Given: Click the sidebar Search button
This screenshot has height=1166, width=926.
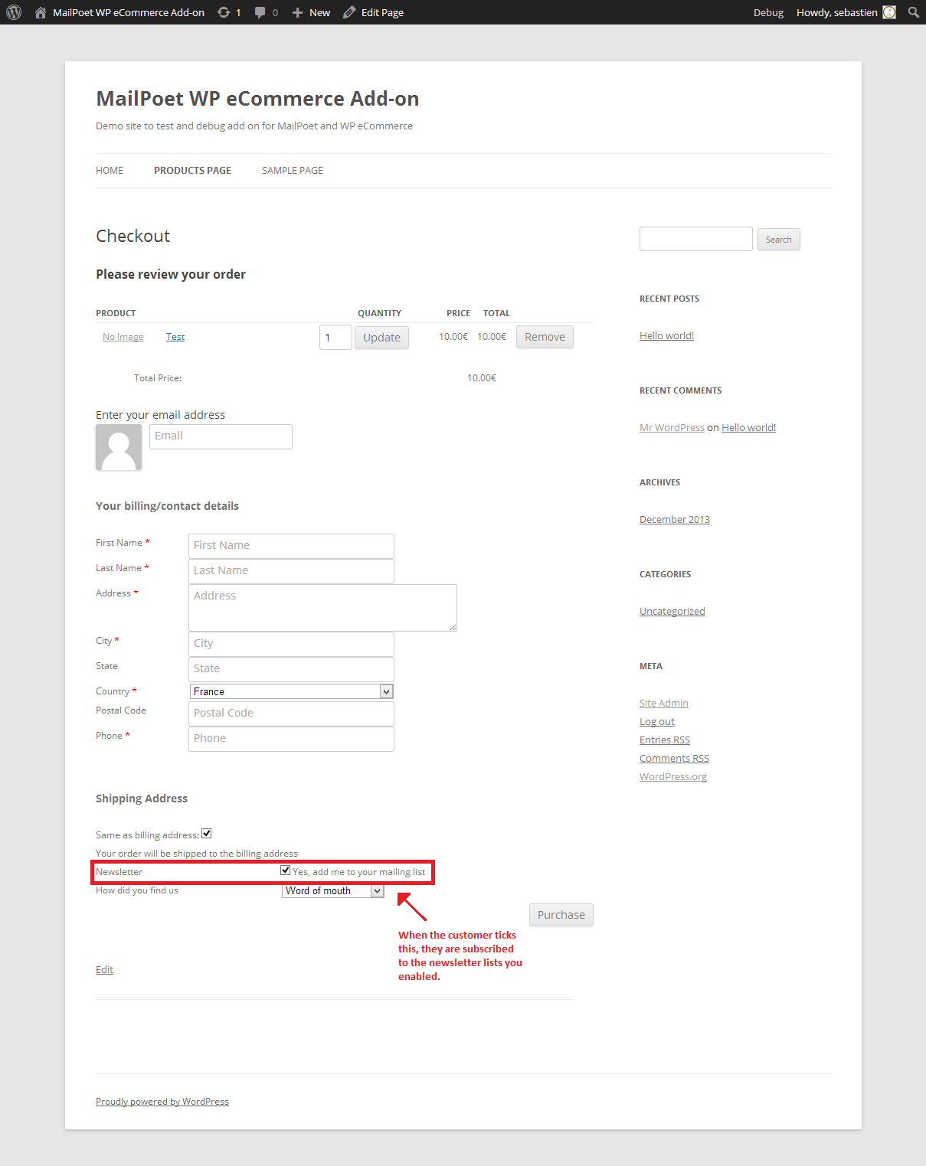Looking at the screenshot, I should point(778,240).
